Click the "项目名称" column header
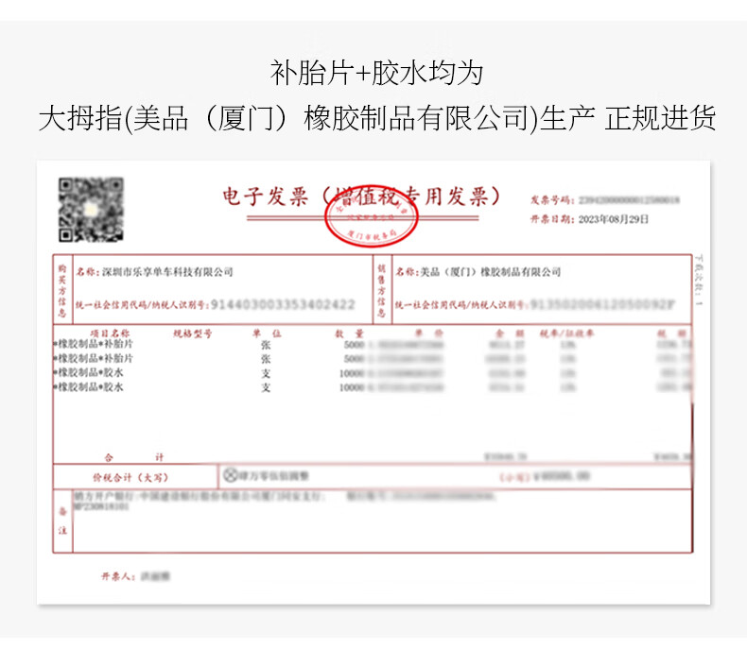 tap(110, 333)
